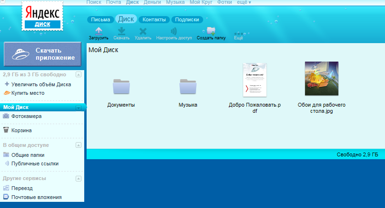This screenshot has height=208, width=385.
Task: Open the Документы folder
Action: pyautogui.click(x=121, y=86)
